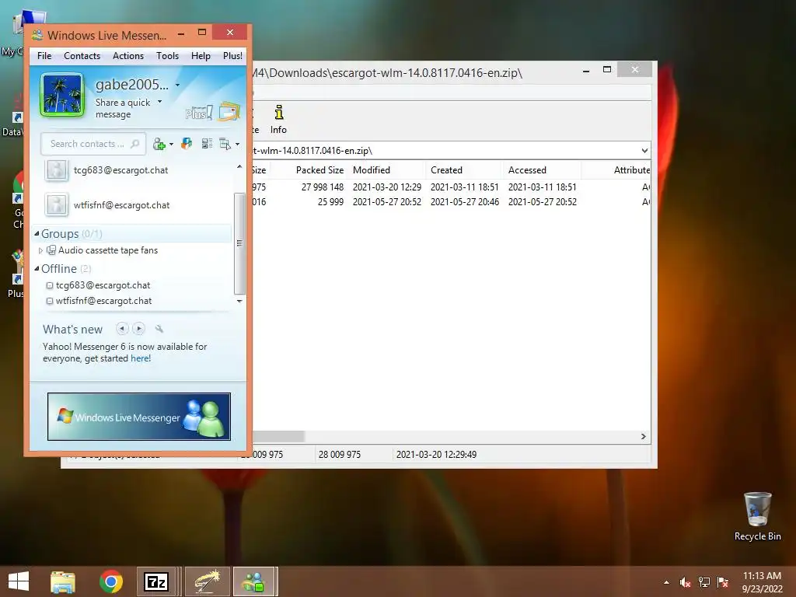Image resolution: width=796 pixels, height=597 pixels.
Task: Open the Contacts menu
Action: [82, 56]
